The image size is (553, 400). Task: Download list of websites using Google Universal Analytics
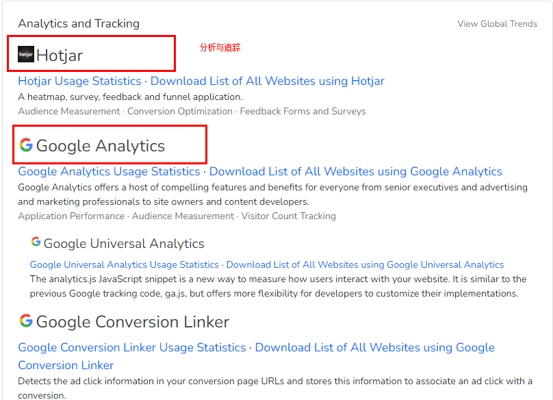[x=365, y=264]
